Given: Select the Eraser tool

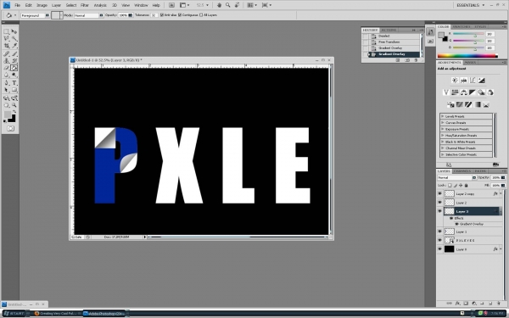Looking at the screenshot, I should pos(6,68).
